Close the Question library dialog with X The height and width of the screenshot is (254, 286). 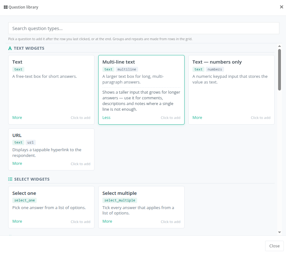pos(282,7)
